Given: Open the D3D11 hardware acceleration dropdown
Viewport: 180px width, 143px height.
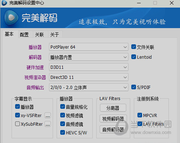Looking at the screenshot, I should point(89,67).
